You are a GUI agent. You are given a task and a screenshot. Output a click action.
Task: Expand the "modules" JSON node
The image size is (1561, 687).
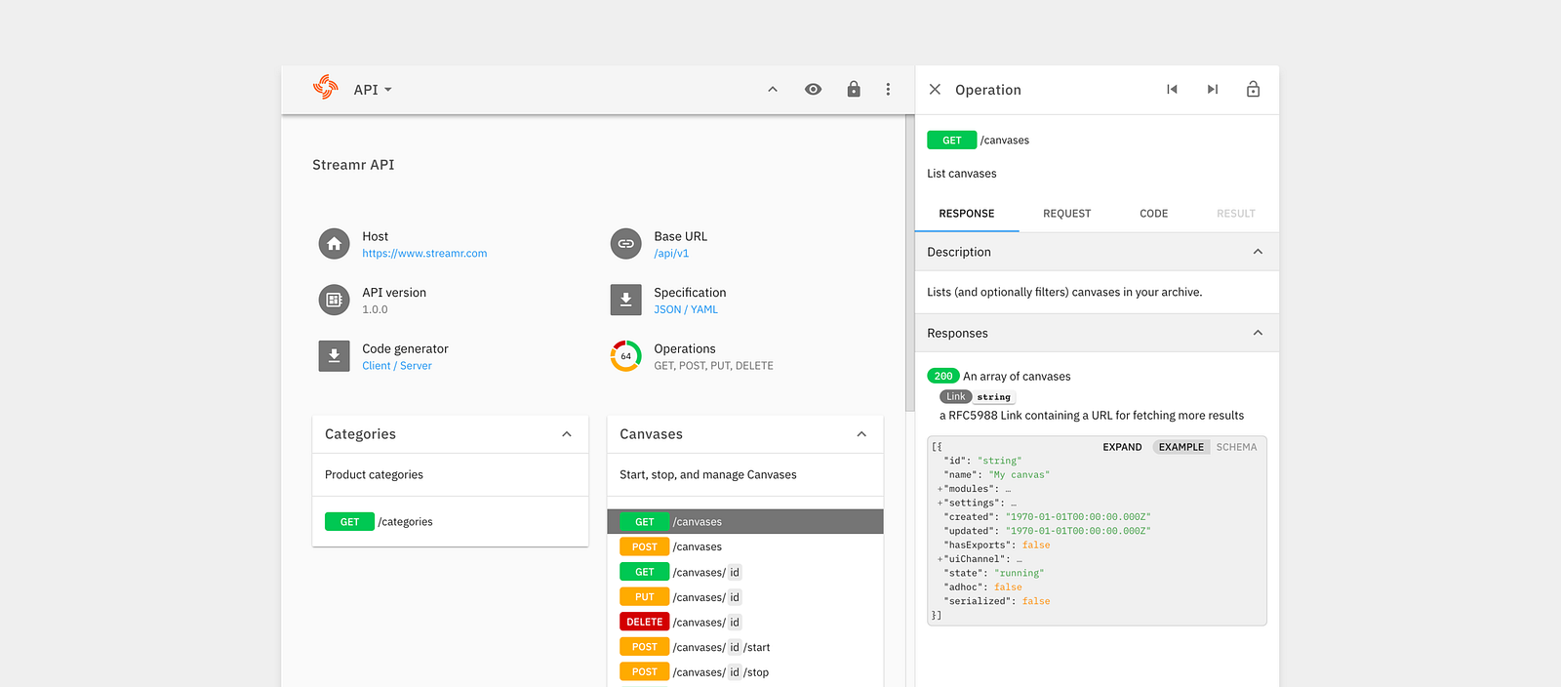(x=941, y=490)
